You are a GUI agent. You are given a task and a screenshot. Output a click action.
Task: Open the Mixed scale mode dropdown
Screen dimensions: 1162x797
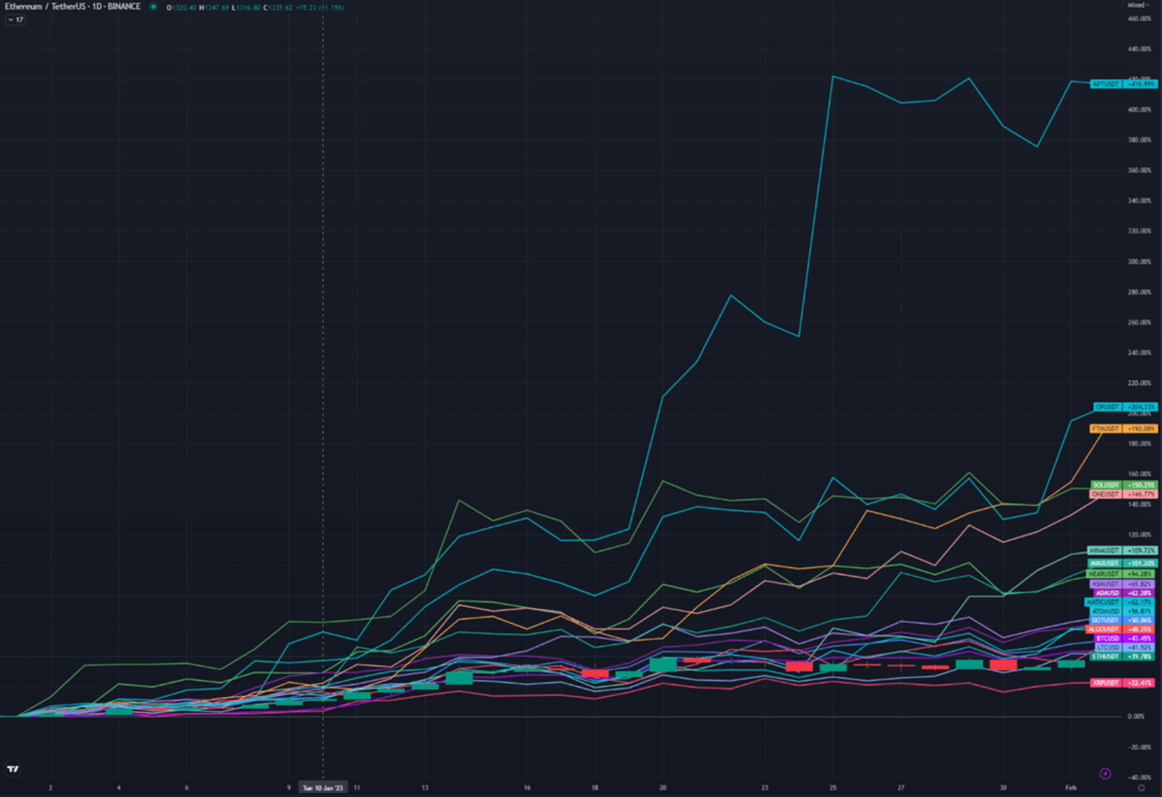coord(1138,5)
